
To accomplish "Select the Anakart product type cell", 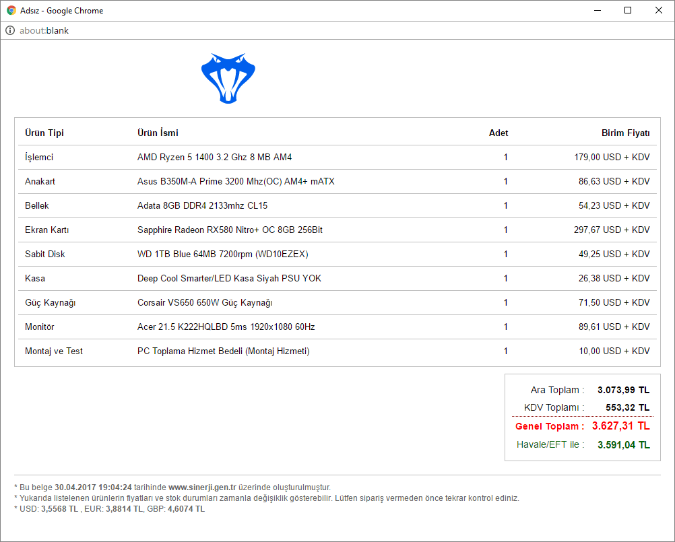I will tap(40, 182).
